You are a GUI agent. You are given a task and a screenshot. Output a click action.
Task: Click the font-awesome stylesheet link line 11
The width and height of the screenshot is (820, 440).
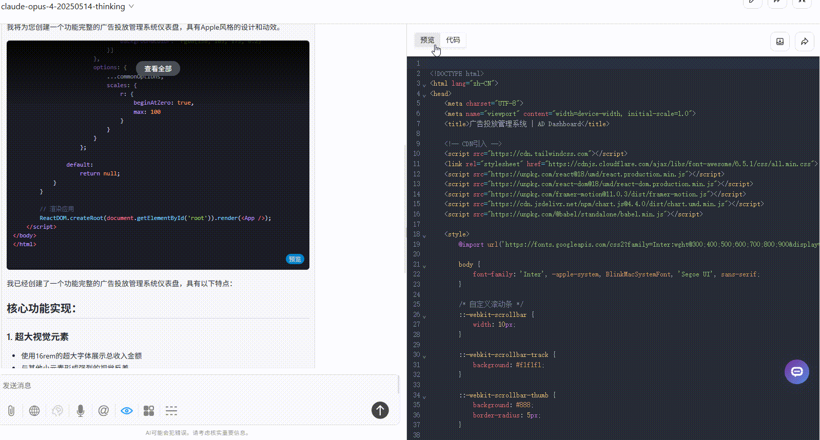tap(631, 164)
